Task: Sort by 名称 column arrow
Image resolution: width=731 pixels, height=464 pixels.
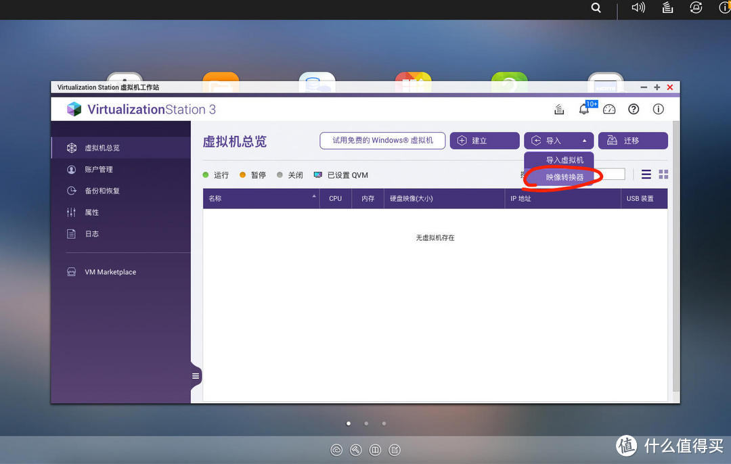Action: [x=314, y=196]
